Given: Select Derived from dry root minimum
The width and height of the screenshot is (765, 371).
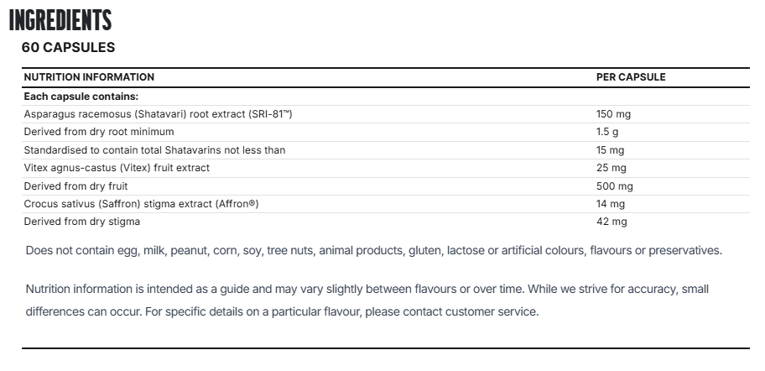Looking at the screenshot, I should pos(98,132).
